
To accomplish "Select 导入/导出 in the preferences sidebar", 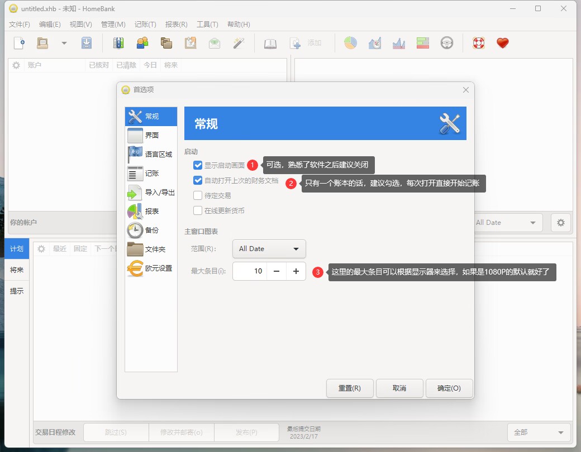I will (x=151, y=193).
